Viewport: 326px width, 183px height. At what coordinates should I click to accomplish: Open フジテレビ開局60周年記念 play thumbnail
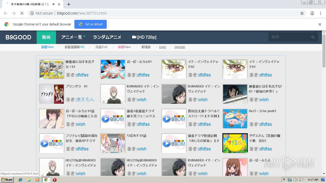pos(52,143)
